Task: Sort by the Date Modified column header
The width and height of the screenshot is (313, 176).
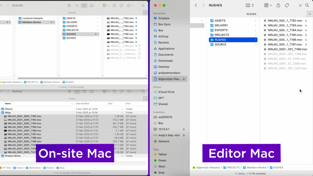Action: click(82, 104)
